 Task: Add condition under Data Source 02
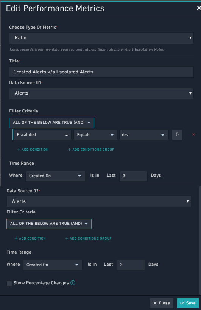[30, 238]
